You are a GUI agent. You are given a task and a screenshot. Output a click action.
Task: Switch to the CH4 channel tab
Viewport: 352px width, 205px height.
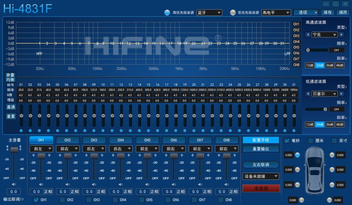pos(121,140)
